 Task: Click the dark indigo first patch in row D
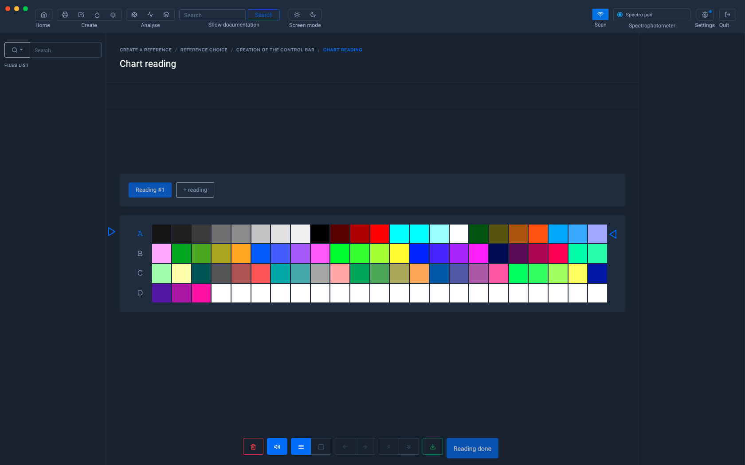(162, 293)
